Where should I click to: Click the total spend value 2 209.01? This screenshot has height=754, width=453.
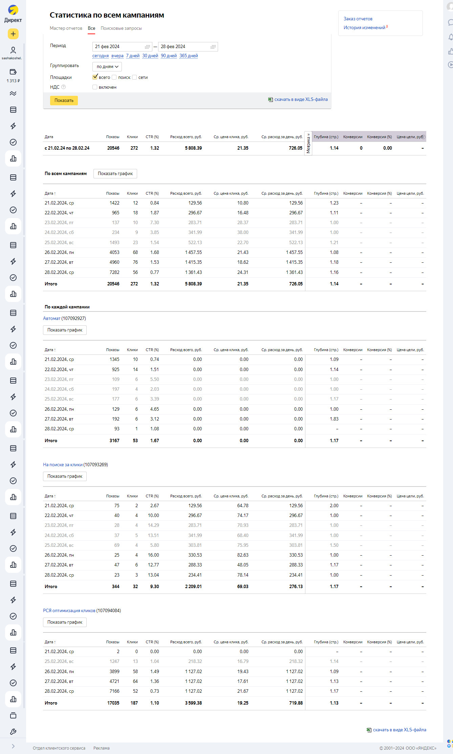pyautogui.click(x=193, y=587)
